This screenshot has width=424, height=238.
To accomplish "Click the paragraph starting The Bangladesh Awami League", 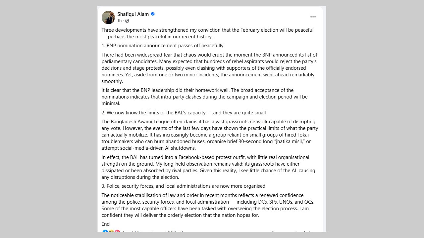I will pyautogui.click(x=209, y=135).
